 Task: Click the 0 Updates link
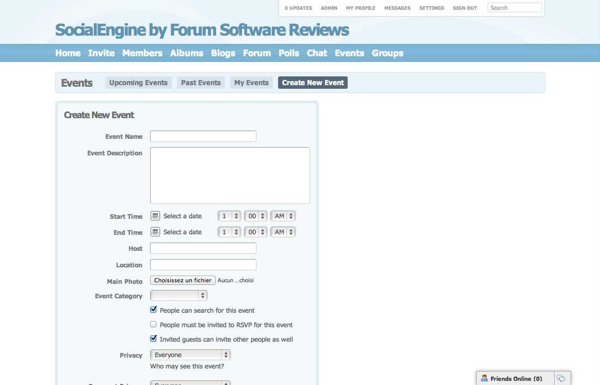299,8
